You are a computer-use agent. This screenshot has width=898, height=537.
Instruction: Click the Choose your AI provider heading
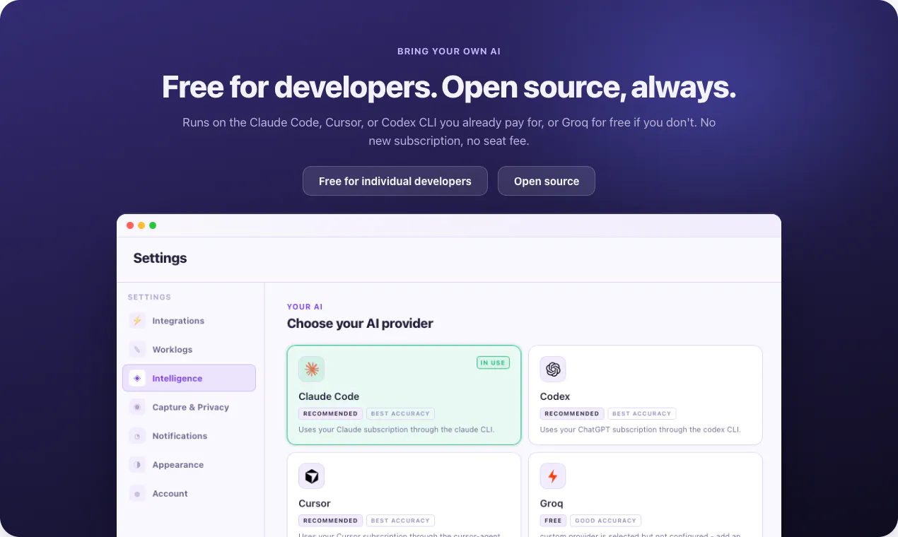(360, 324)
